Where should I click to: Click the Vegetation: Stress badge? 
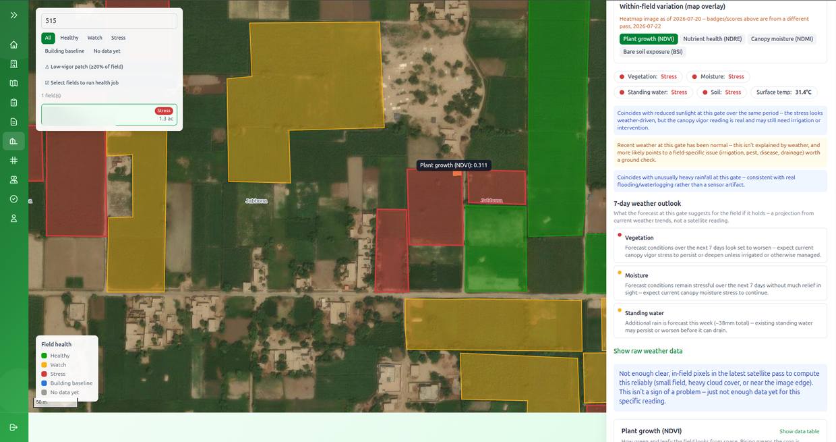tap(648, 77)
